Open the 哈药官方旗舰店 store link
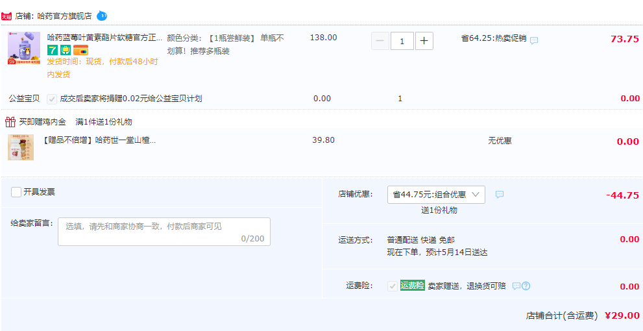The image size is (643, 331). (x=64, y=16)
